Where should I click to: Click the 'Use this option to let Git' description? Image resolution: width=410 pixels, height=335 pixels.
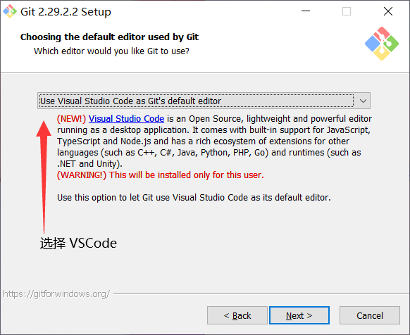click(194, 198)
